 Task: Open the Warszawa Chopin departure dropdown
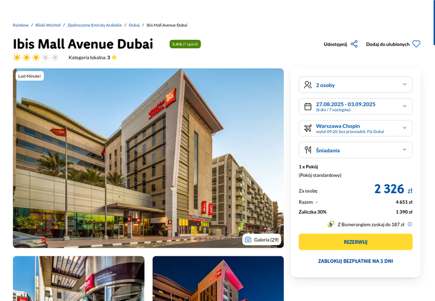(356, 128)
